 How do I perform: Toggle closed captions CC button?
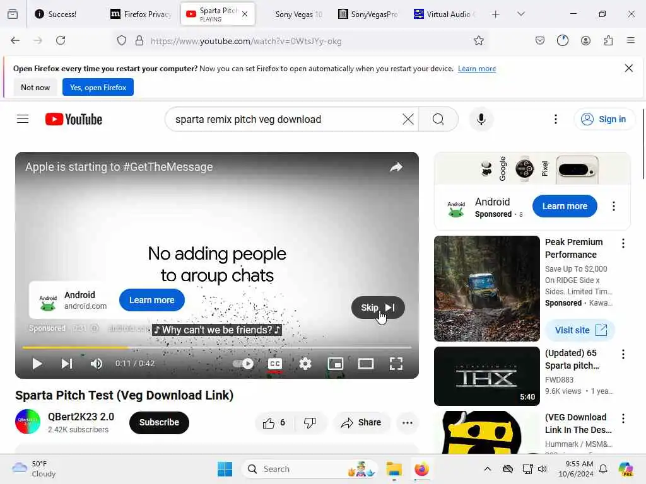(275, 364)
